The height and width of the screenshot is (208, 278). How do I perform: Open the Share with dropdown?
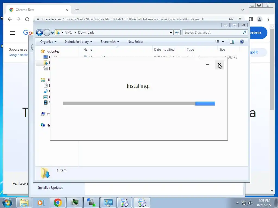coord(110,41)
